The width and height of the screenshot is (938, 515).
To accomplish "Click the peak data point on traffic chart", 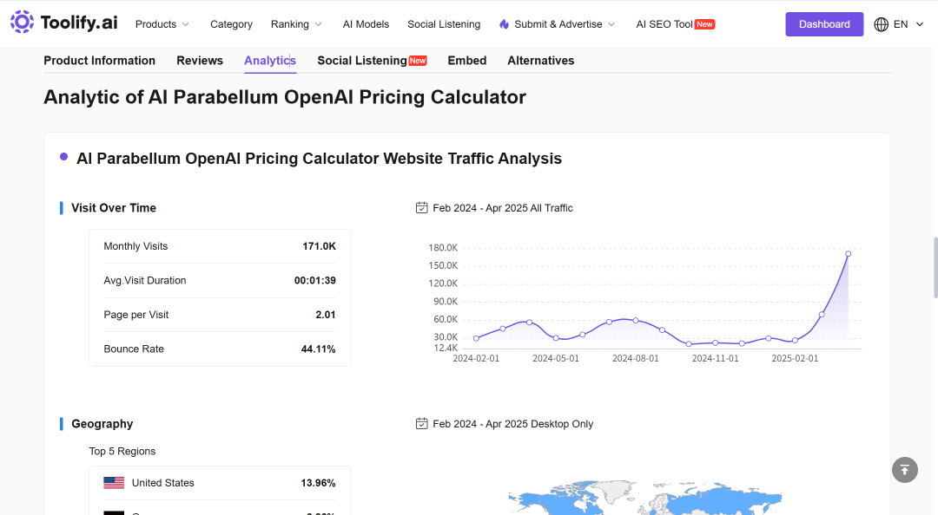I will click(848, 254).
